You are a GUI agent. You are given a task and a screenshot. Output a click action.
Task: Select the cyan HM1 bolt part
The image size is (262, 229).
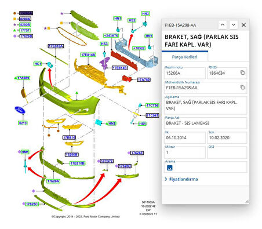25,166
